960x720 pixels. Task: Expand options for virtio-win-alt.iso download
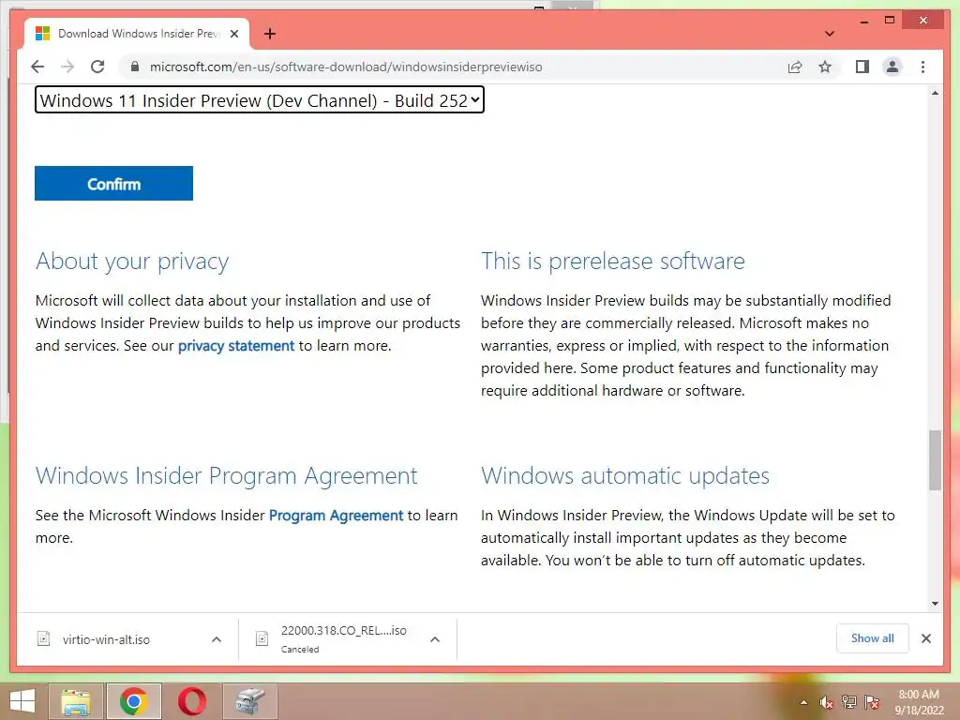point(217,639)
